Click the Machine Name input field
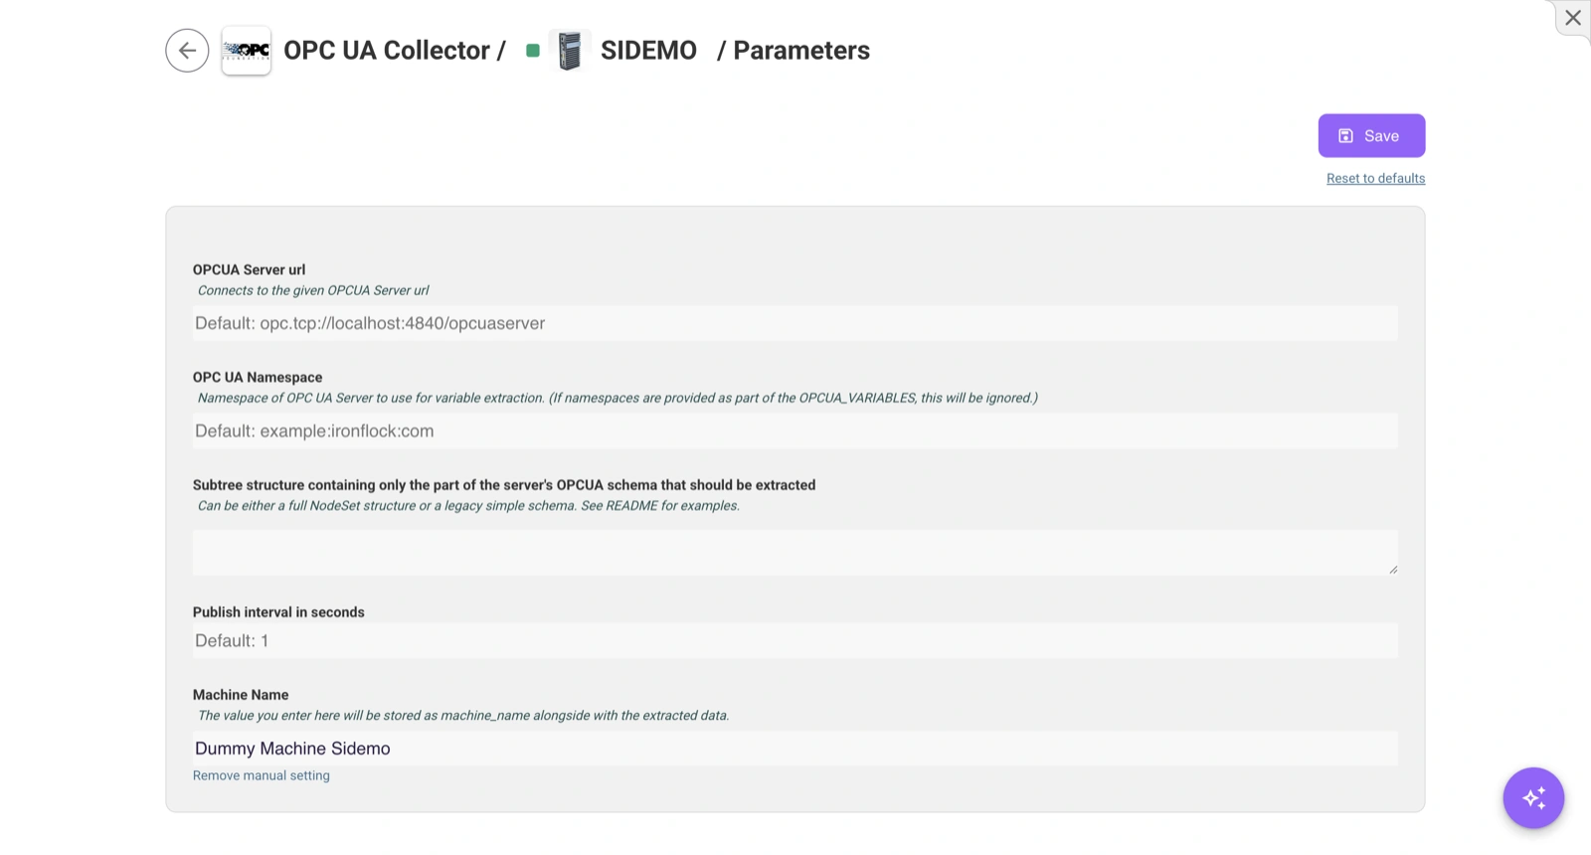The image size is (1591, 855). pyautogui.click(x=795, y=749)
